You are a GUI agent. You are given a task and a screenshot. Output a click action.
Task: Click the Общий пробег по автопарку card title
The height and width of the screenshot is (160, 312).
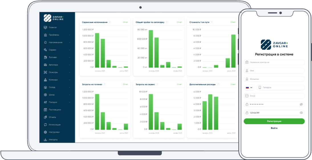[x=150, y=22]
